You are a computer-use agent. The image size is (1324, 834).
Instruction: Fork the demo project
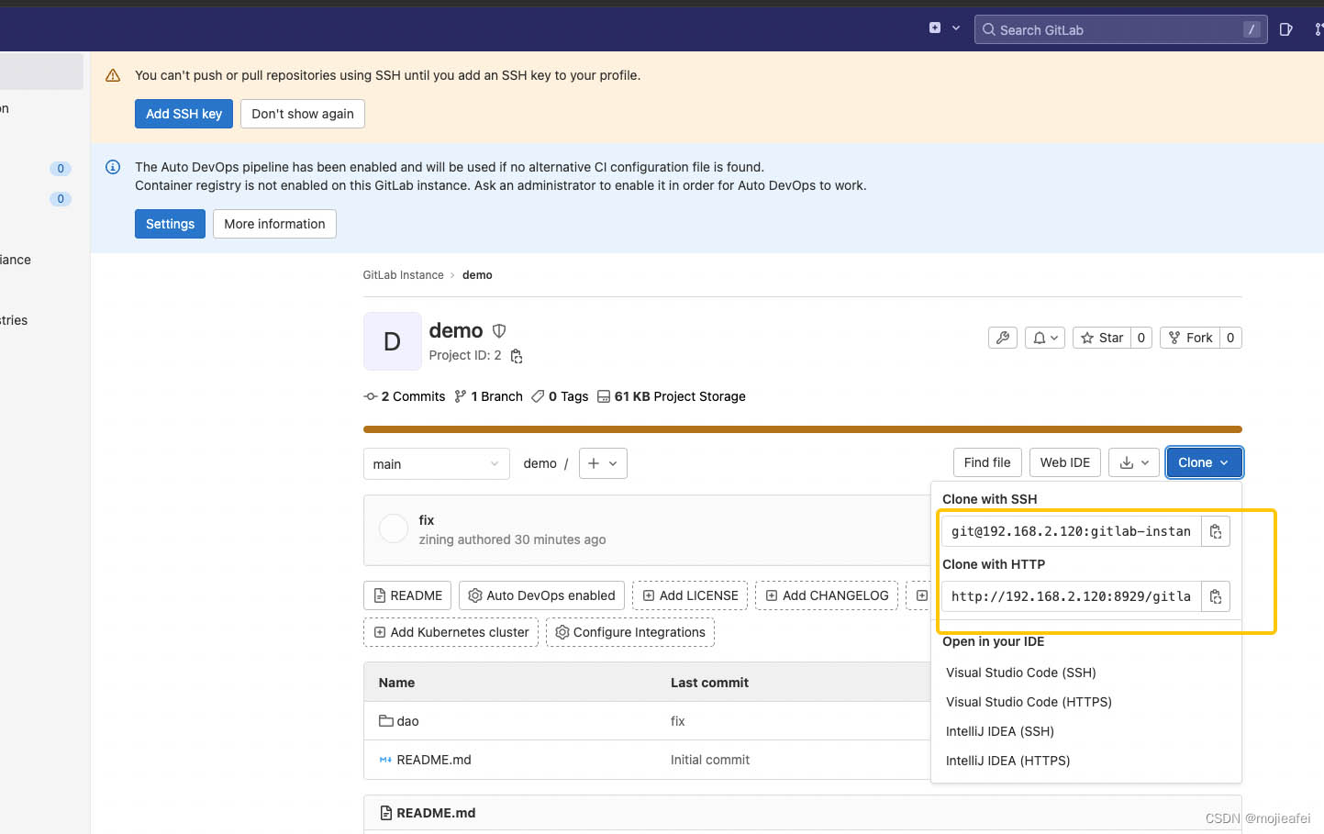(1190, 338)
